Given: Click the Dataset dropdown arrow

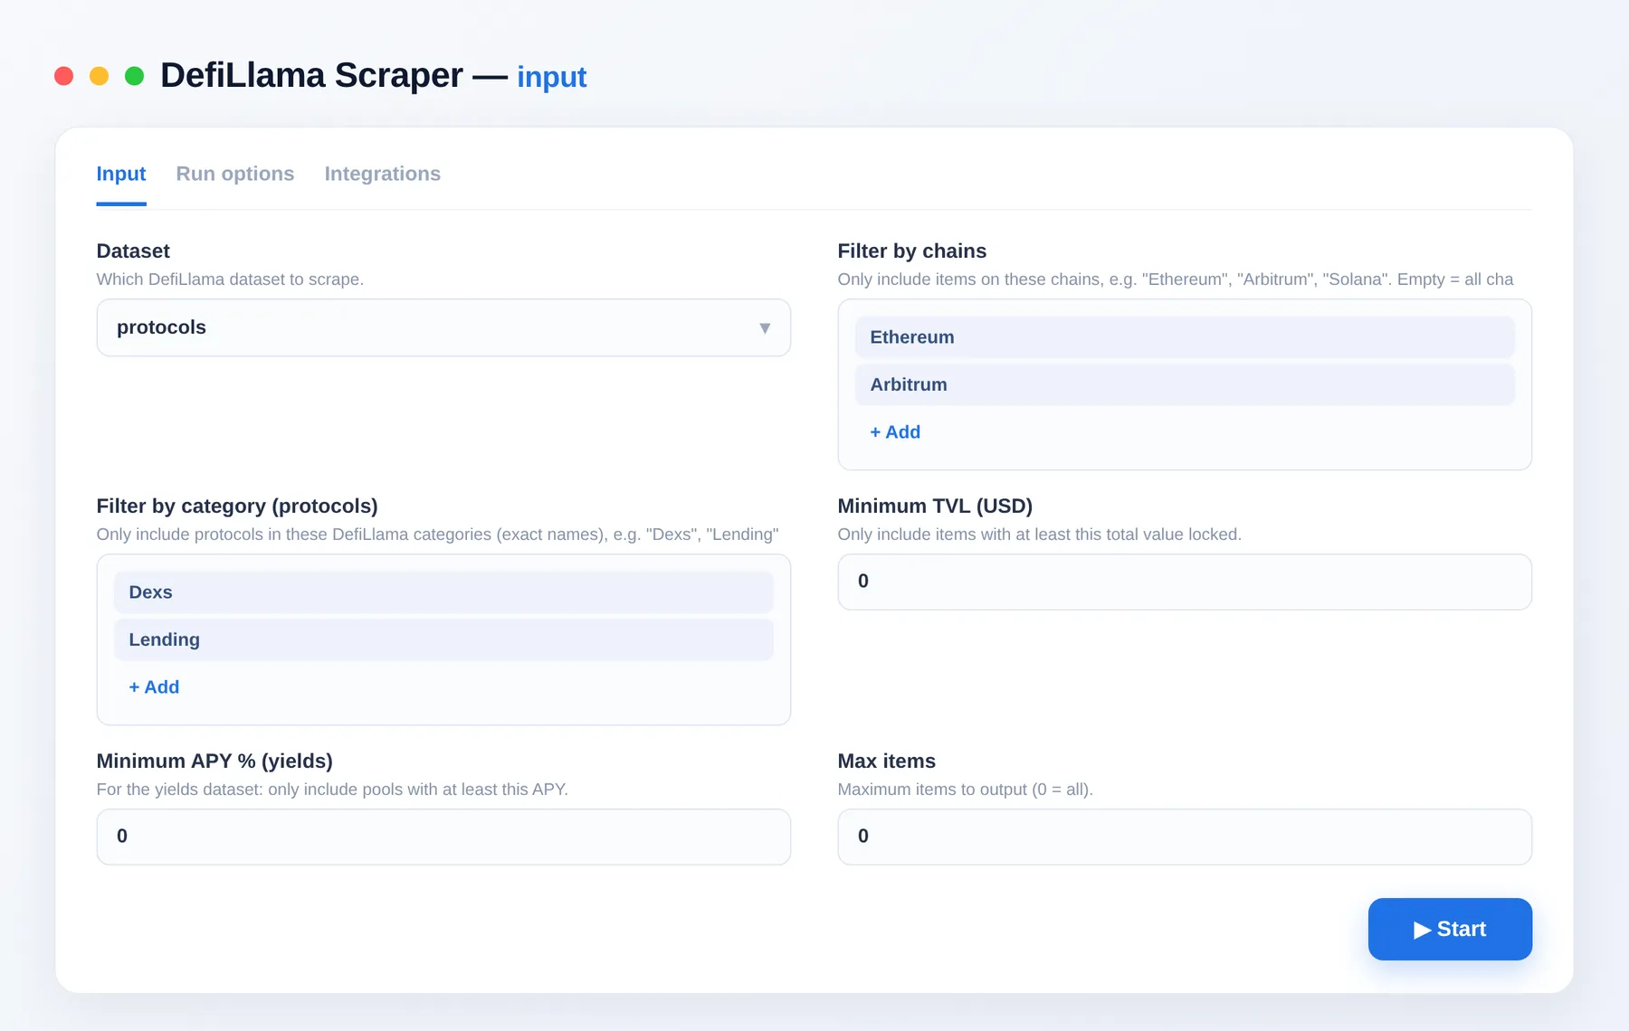Looking at the screenshot, I should (x=765, y=328).
